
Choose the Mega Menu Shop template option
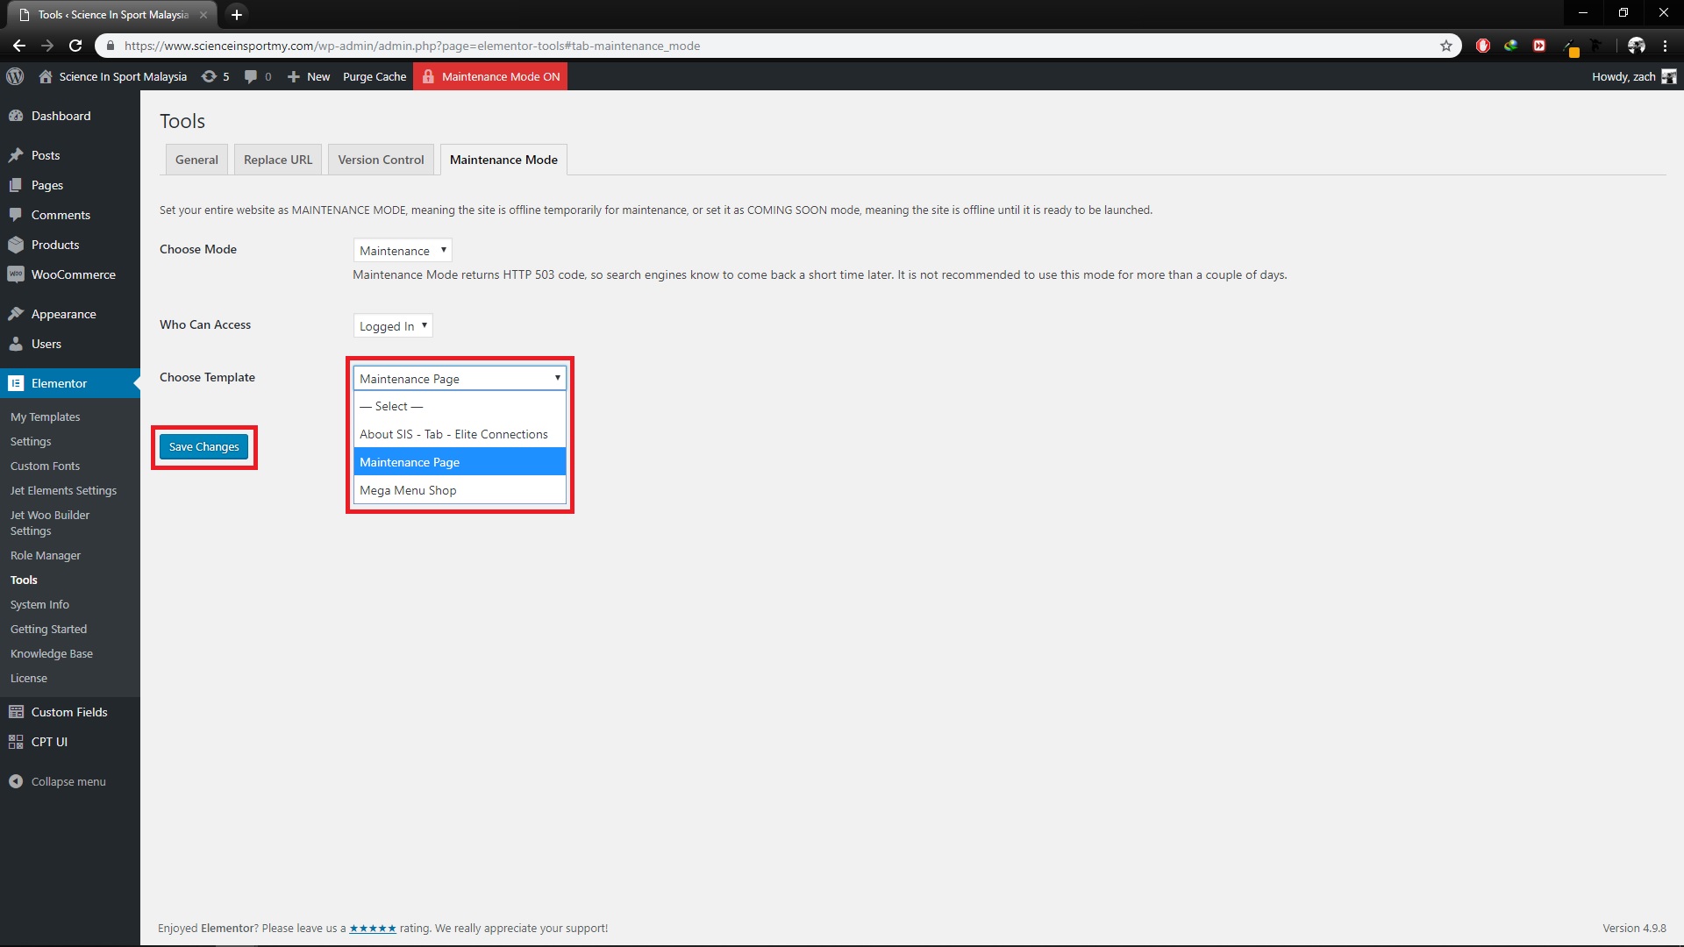pos(460,490)
